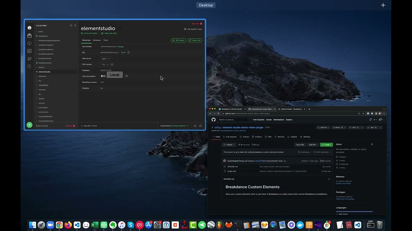Switch to Database tab in Local
The width and height of the screenshot is (412, 231).
(x=97, y=40)
